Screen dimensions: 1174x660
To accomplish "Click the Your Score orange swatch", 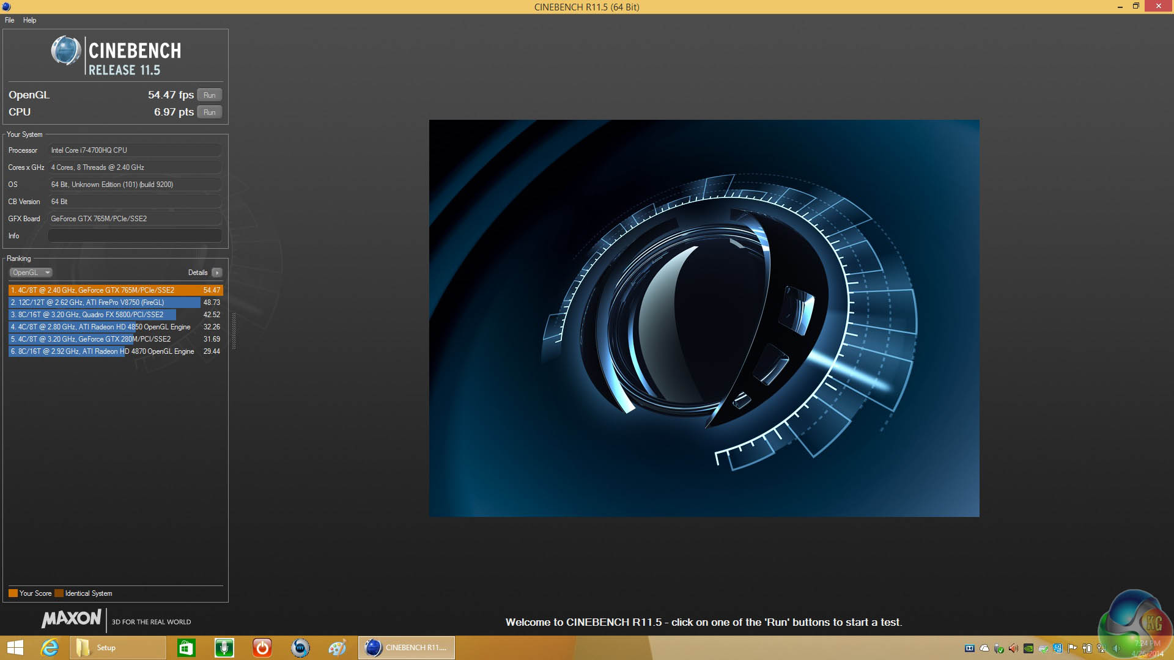I will [13, 593].
